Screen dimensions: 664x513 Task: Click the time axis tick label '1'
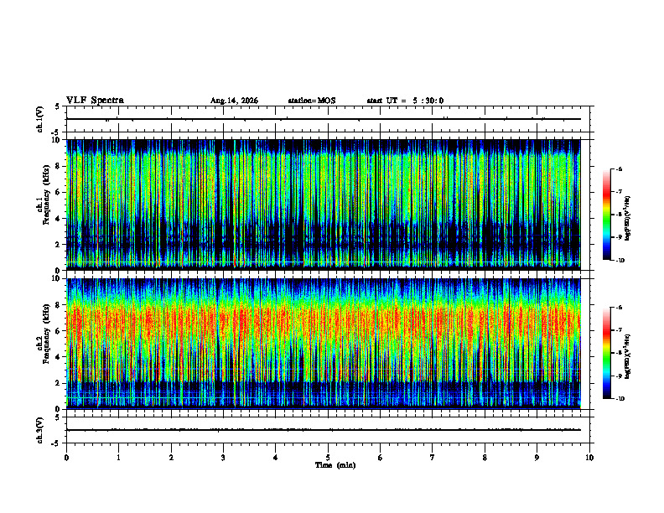pyautogui.click(x=118, y=458)
